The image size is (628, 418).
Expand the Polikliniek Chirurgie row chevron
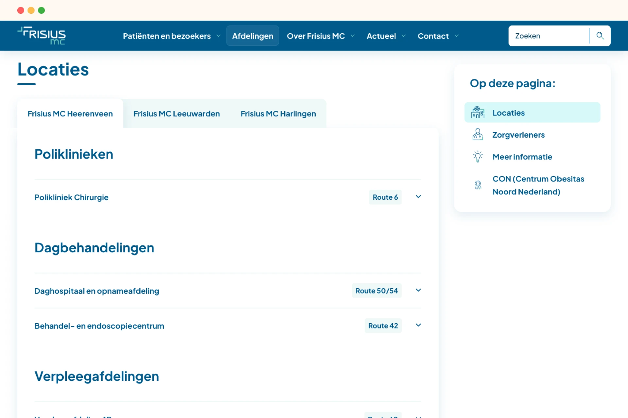click(418, 197)
